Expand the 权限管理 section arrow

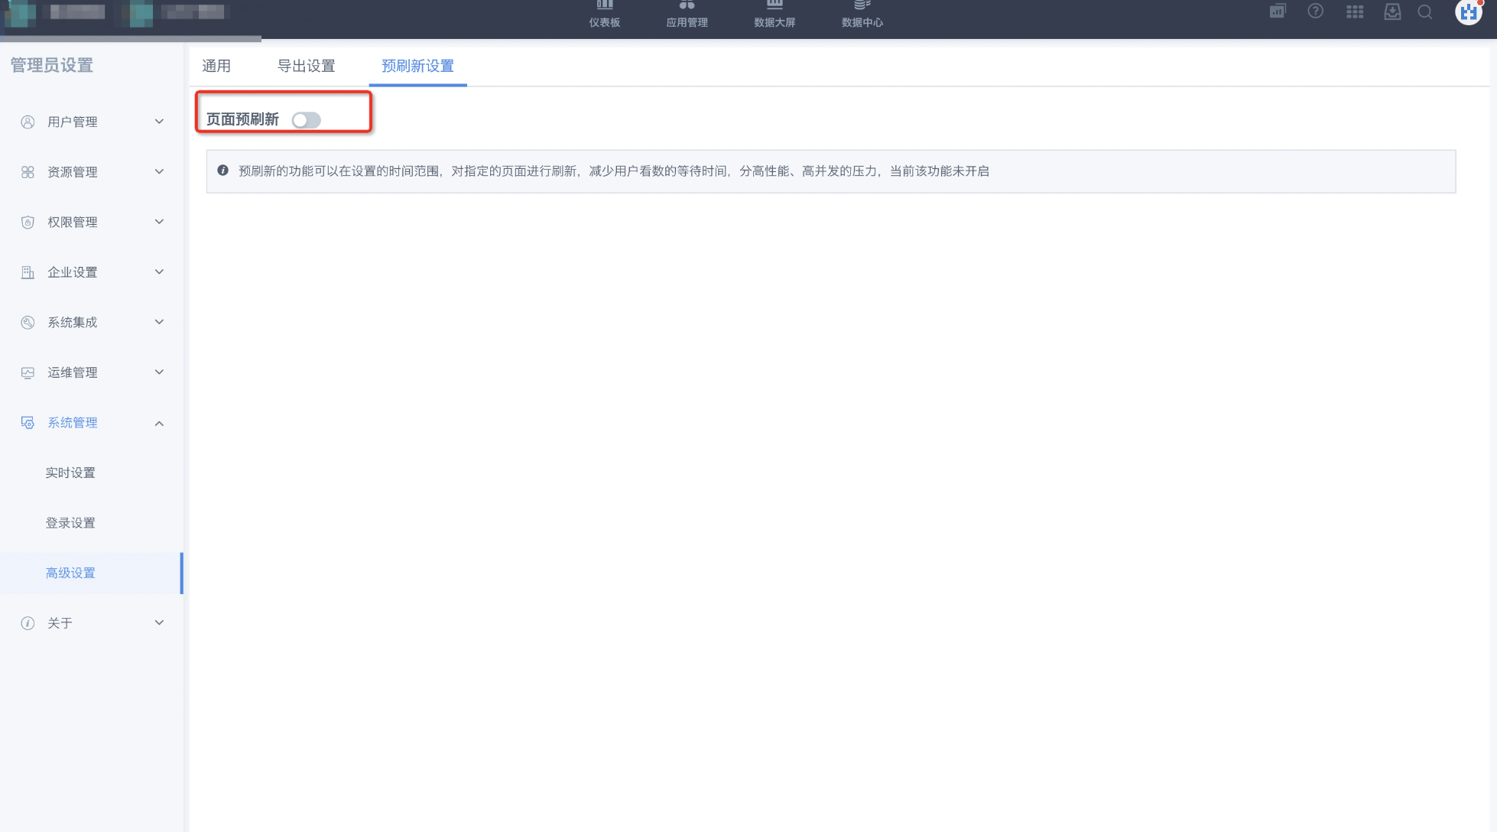159,222
